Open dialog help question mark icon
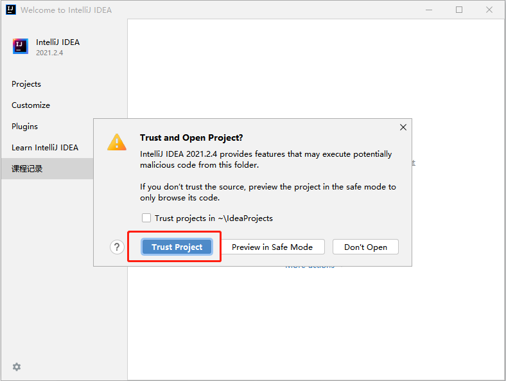Screen dimensions: 506x381 click(117, 247)
